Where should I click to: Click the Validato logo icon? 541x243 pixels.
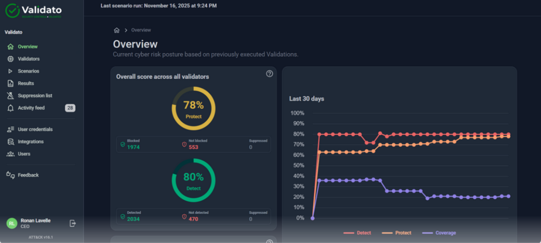12,11
